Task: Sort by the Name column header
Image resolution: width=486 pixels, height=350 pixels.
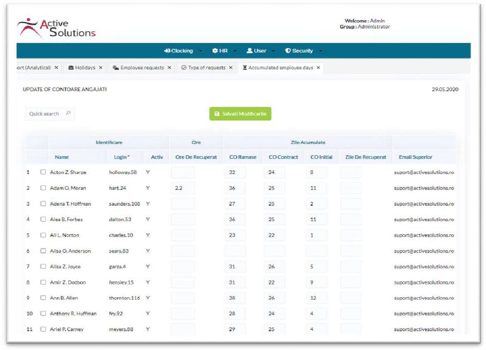Action: (x=62, y=157)
